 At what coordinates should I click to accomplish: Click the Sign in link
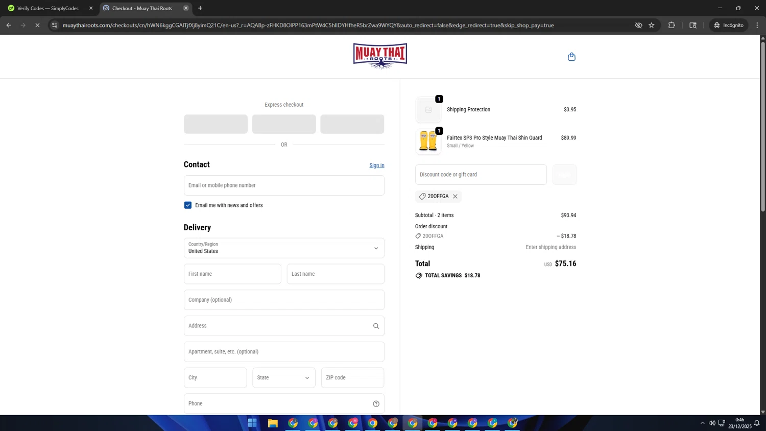pyautogui.click(x=377, y=165)
